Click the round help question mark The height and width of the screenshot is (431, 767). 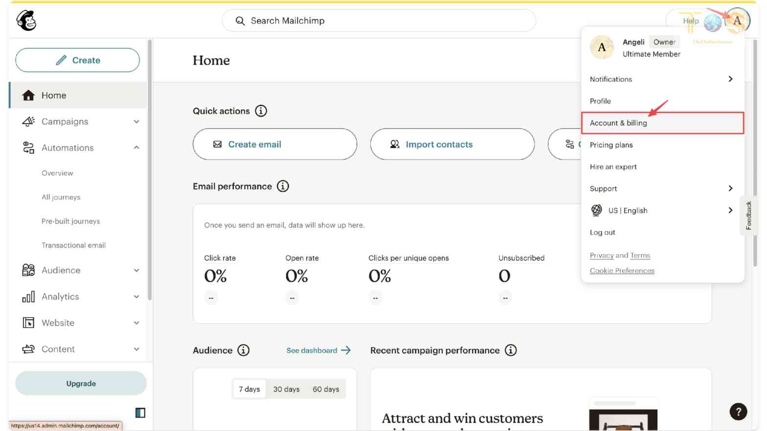pyautogui.click(x=738, y=411)
